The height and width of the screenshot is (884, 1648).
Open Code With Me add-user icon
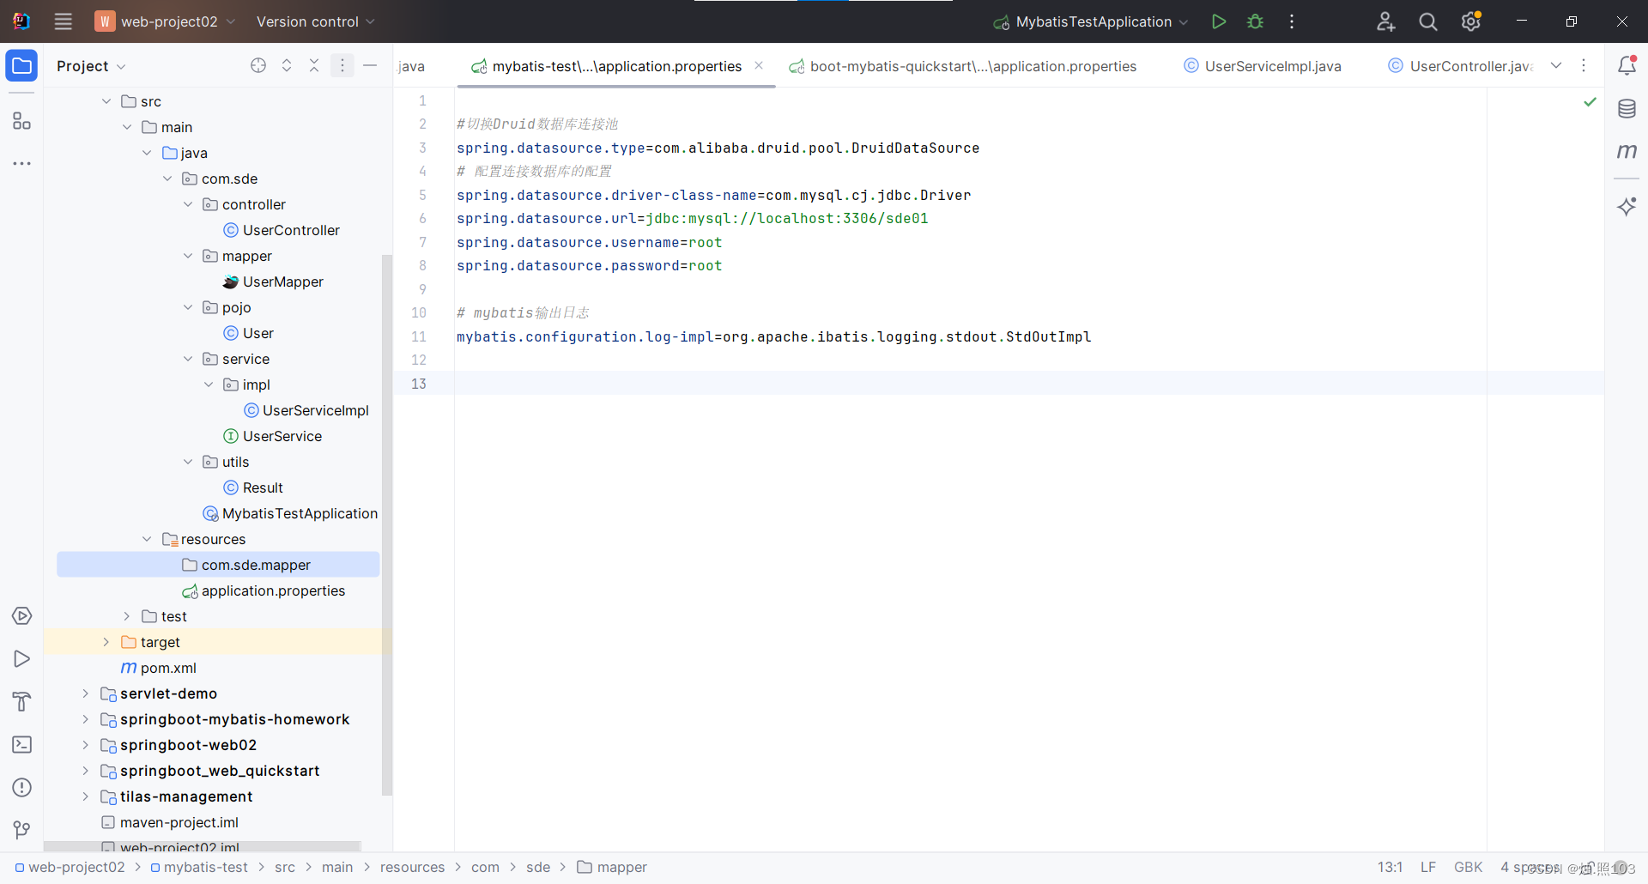tap(1385, 21)
